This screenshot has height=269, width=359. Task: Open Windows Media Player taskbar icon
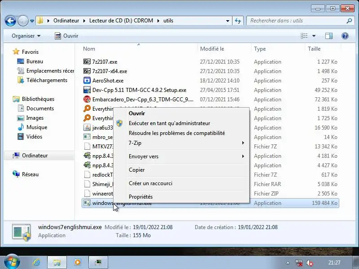(x=77, y=262)
